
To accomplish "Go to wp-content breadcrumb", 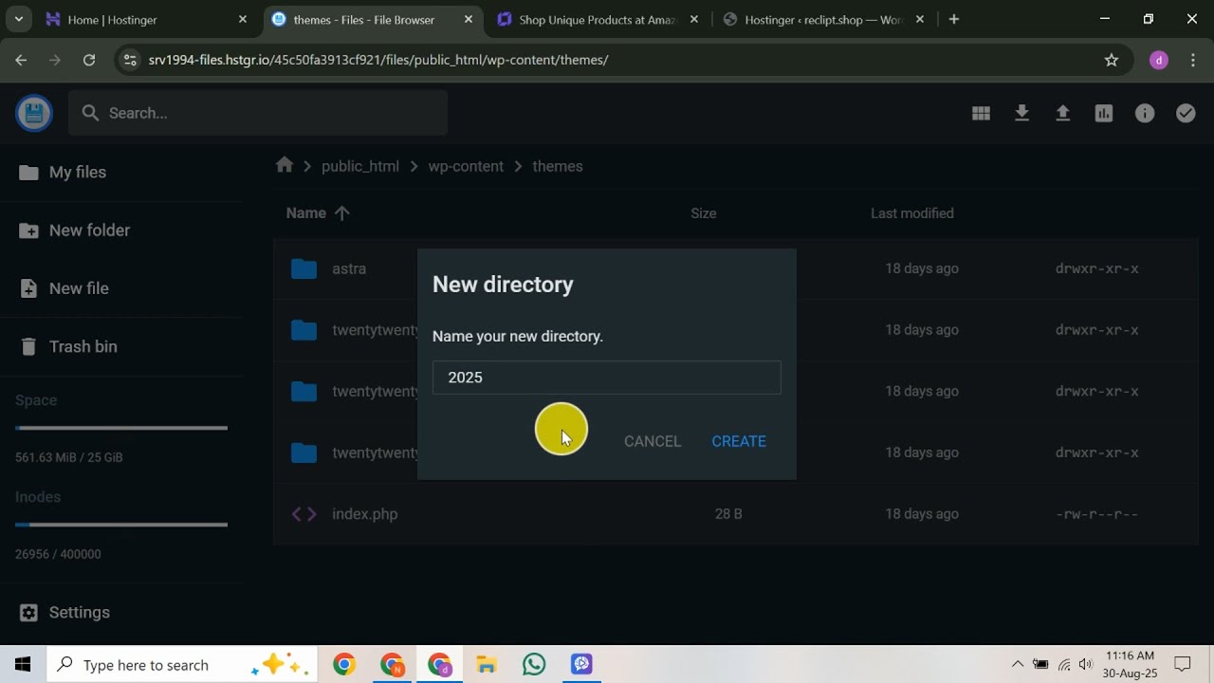I will (466, 166).
